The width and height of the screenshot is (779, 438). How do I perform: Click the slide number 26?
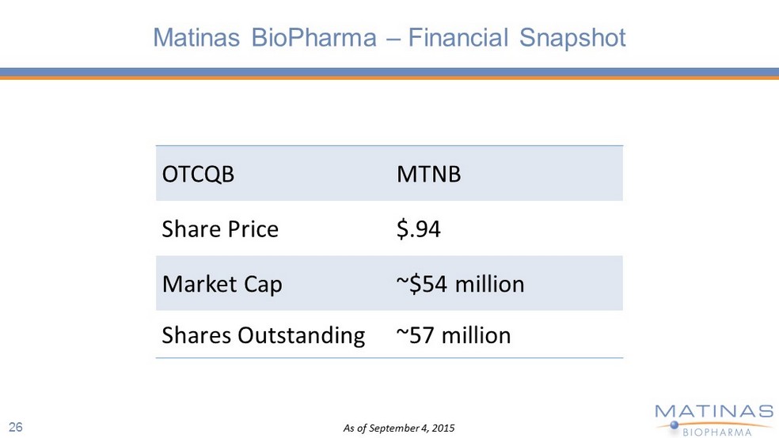coord(16,428)
